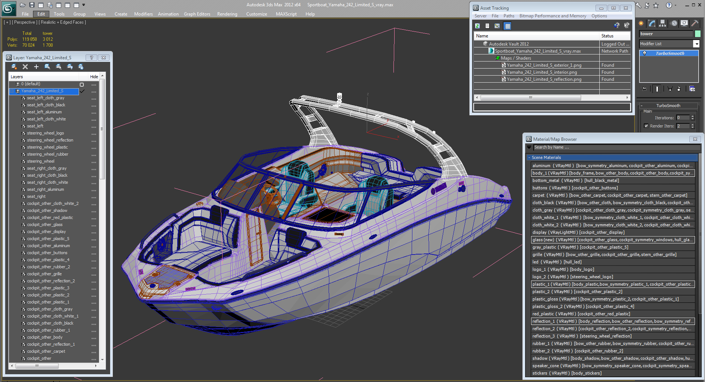Toggle Hide dash for seat_left_cloth_gray
Viewport: 705px width, 382px height.
pos(94,99)
